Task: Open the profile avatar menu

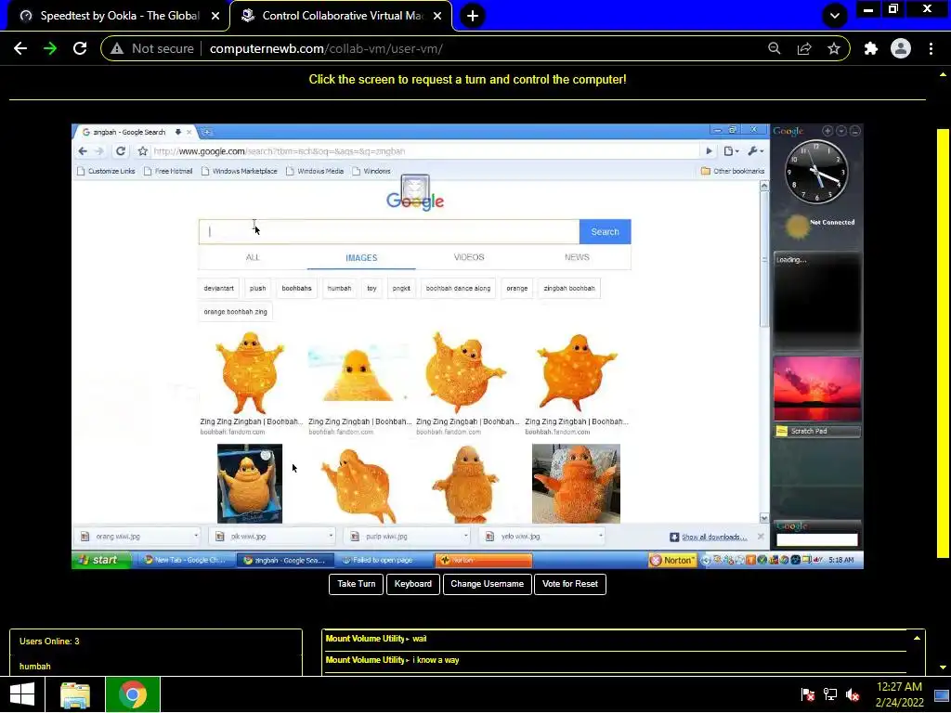Action: pos(901,48)
